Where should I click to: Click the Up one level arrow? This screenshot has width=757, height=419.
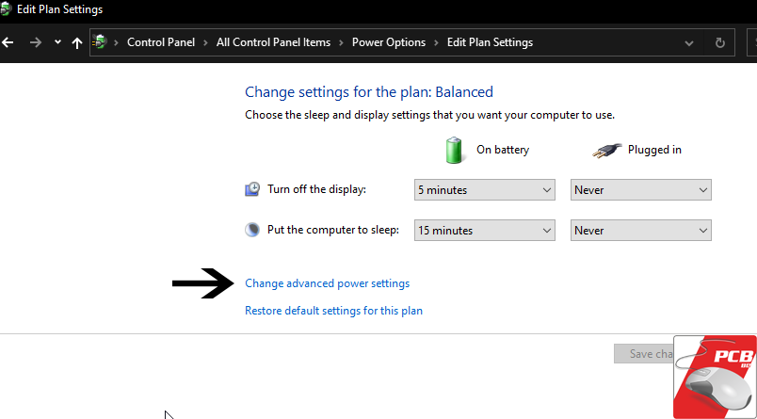pyautogui.click(x=77, y=42)
